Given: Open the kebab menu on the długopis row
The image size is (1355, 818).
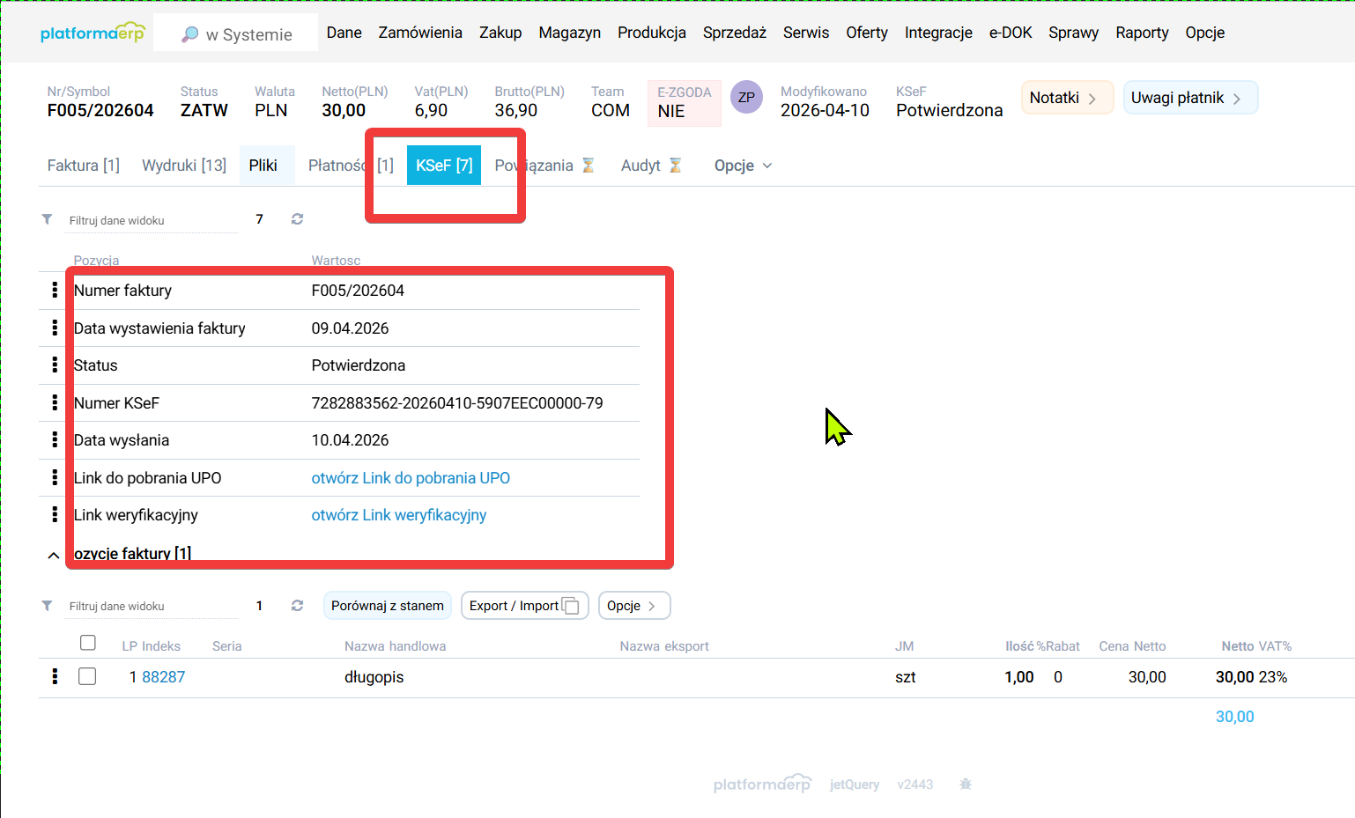Looking at the screenshot, I should point(54,676).
